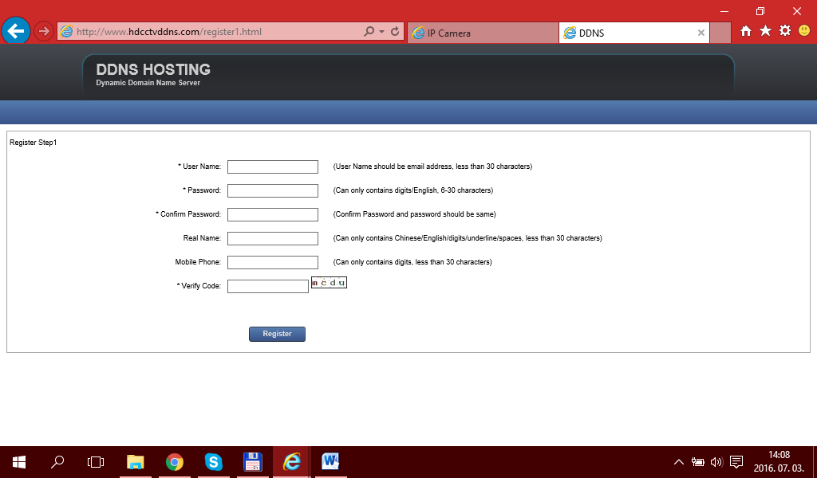Switch to the IP Camera tab
Viewport: 817px width, 478px height.
tap(483, 33)
